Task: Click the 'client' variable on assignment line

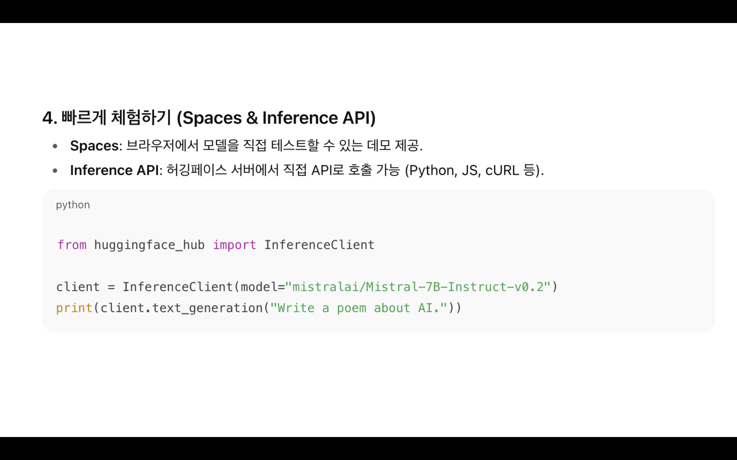Action: (78, 287)
